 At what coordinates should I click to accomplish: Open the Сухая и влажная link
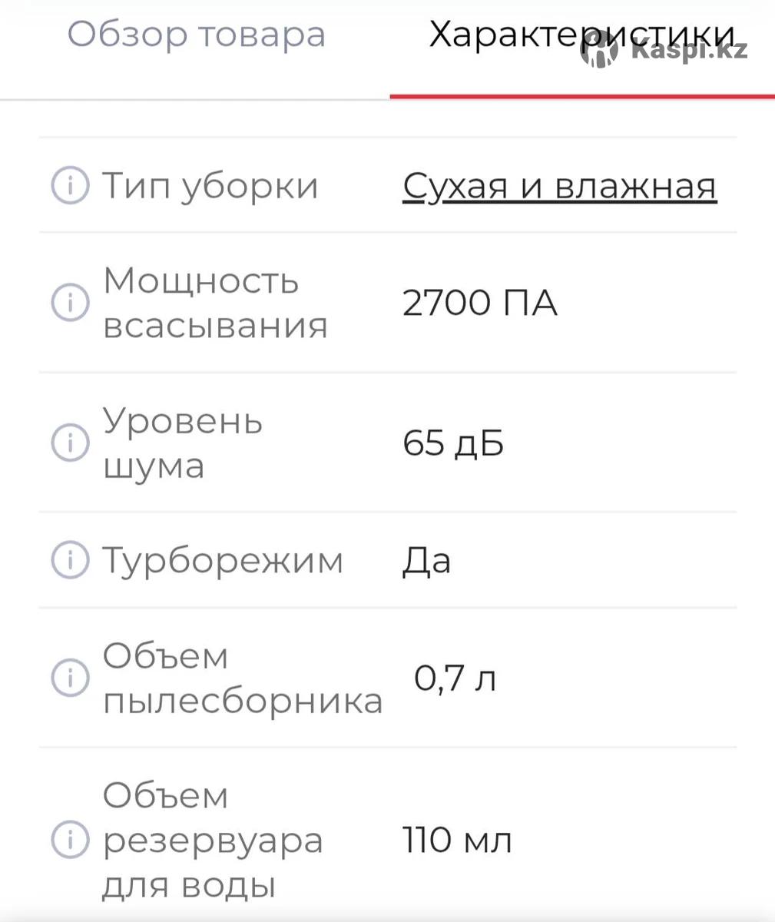point(559,186)
